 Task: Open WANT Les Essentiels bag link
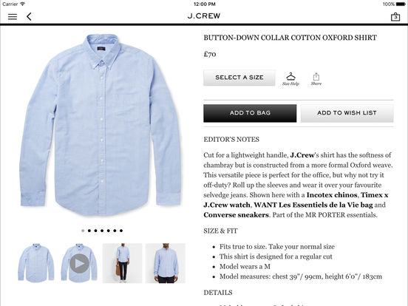tap(313, 205)
